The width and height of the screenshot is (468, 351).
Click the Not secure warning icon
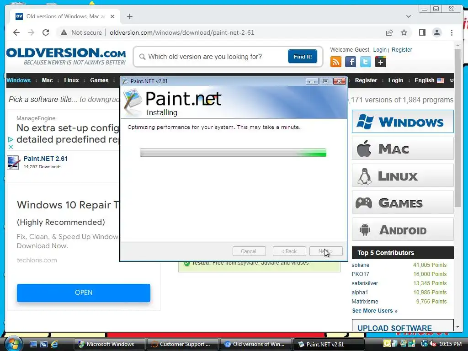(64, 32)
